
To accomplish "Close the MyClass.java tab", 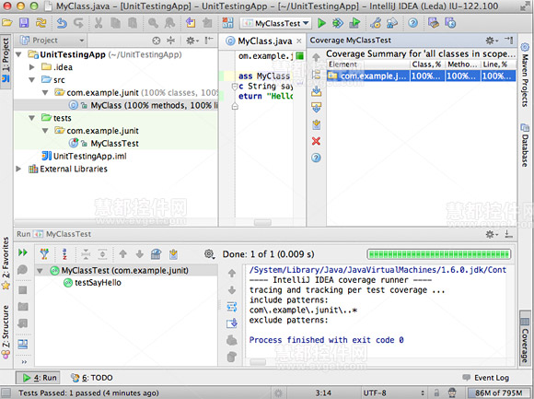I will [x=299, y=41].
